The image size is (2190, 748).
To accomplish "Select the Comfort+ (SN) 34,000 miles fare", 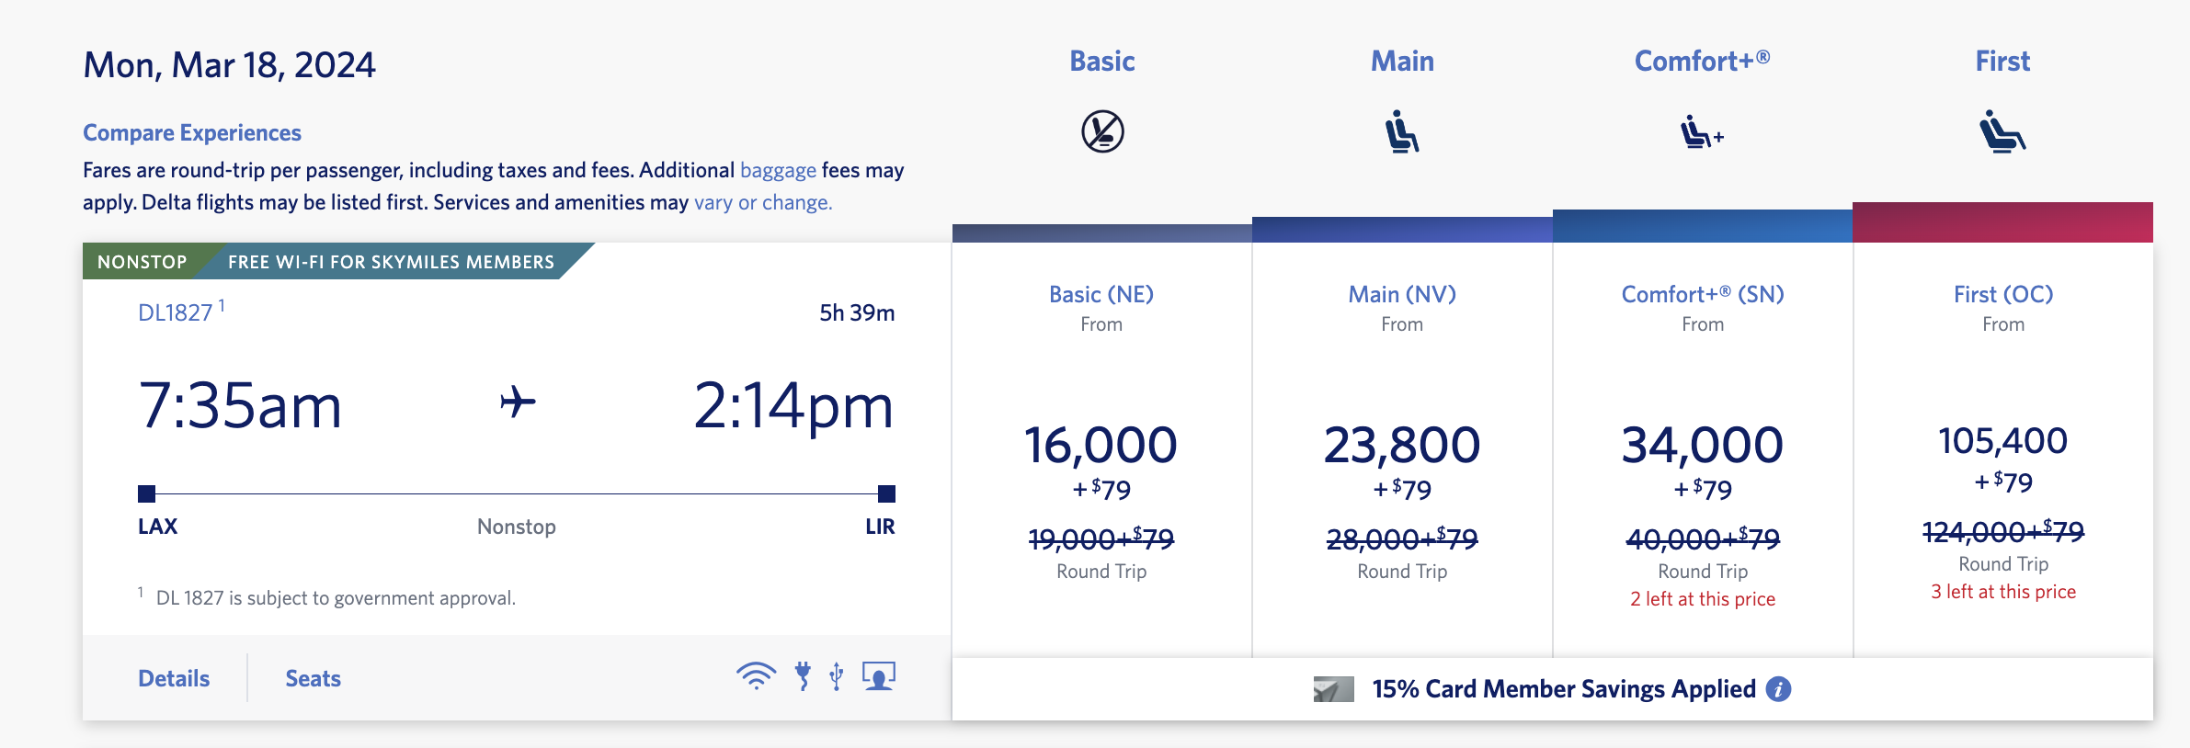I will tap(1702, 446).
